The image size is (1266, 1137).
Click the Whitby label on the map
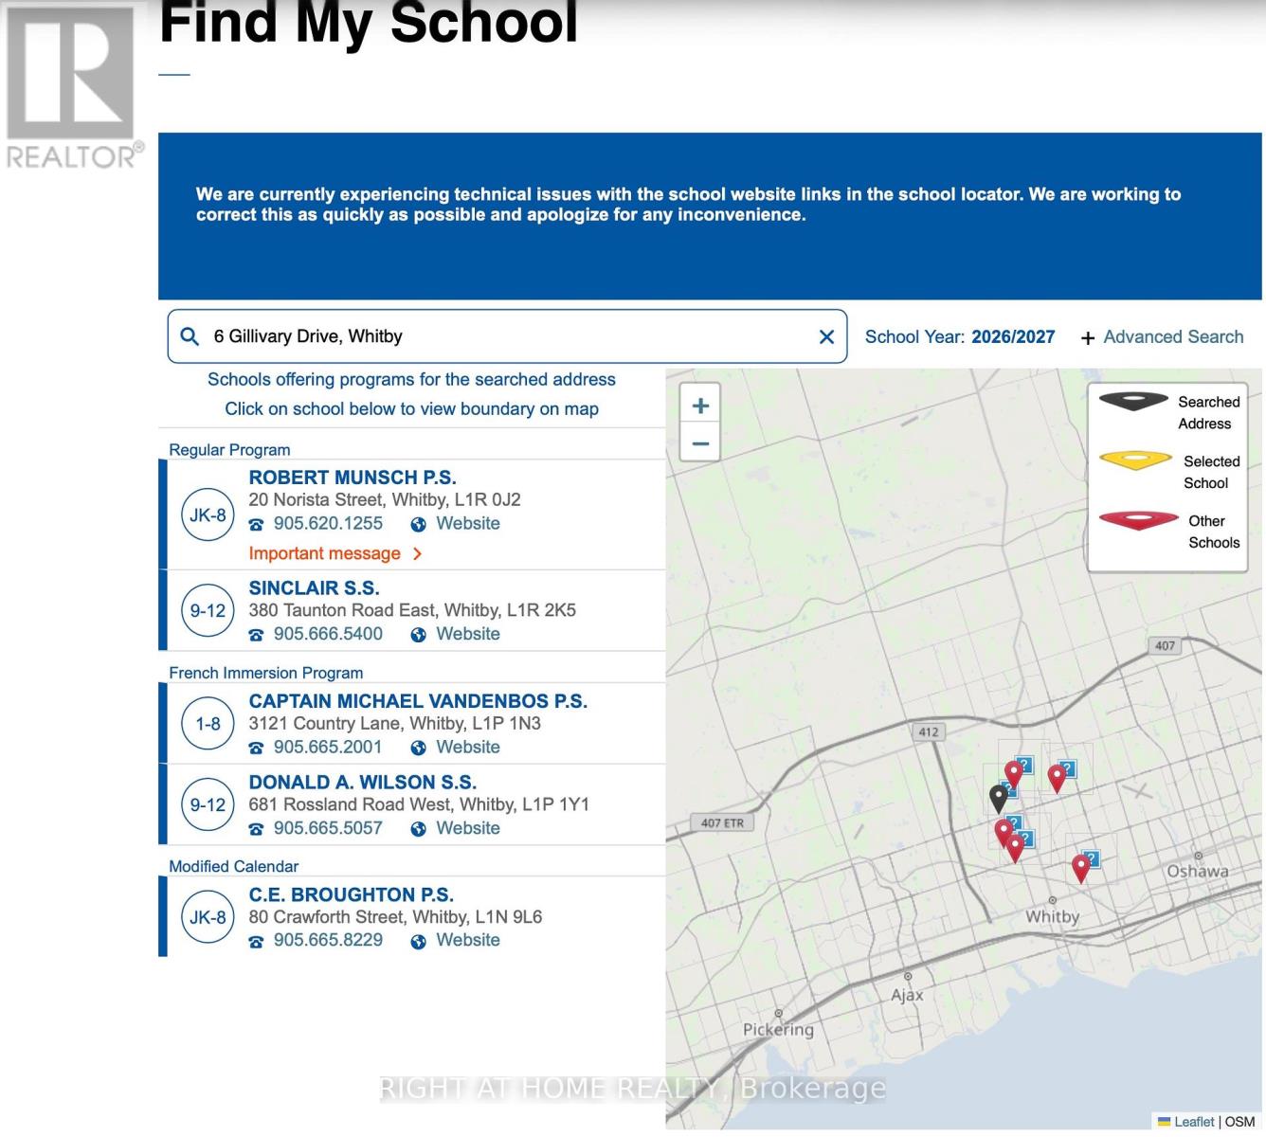tap(1053, 916)
